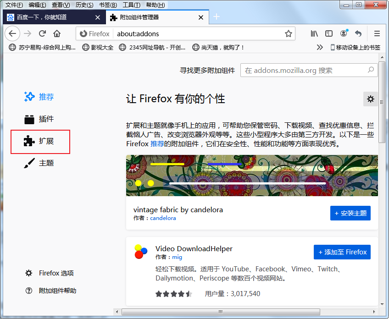Open the Firefox Account icon
Viewport: 389px width, 319px height.
coord(343,33)
